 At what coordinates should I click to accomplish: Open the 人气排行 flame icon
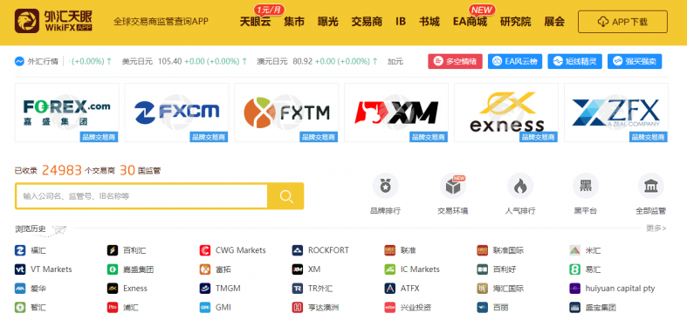point(520,186)
